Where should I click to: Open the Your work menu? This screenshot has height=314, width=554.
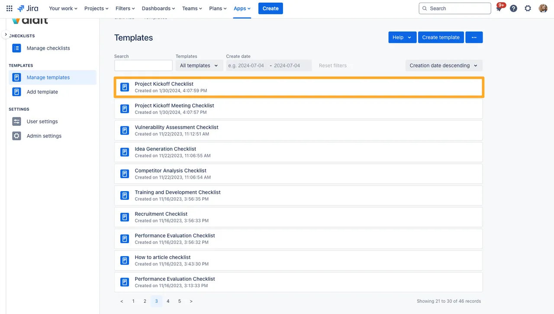63,8
